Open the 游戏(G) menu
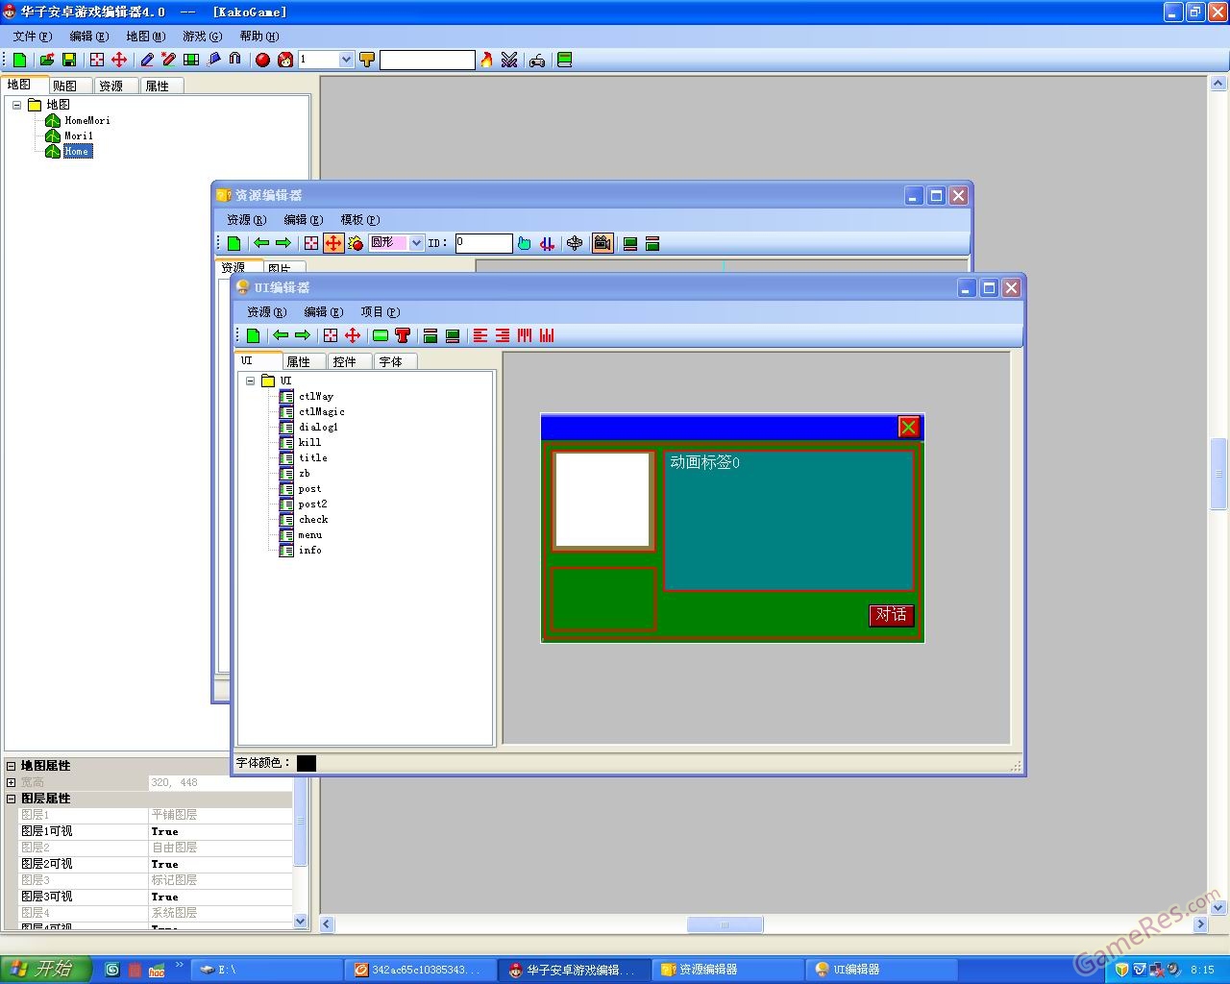The image size is (1230, 984). (203, 36)
